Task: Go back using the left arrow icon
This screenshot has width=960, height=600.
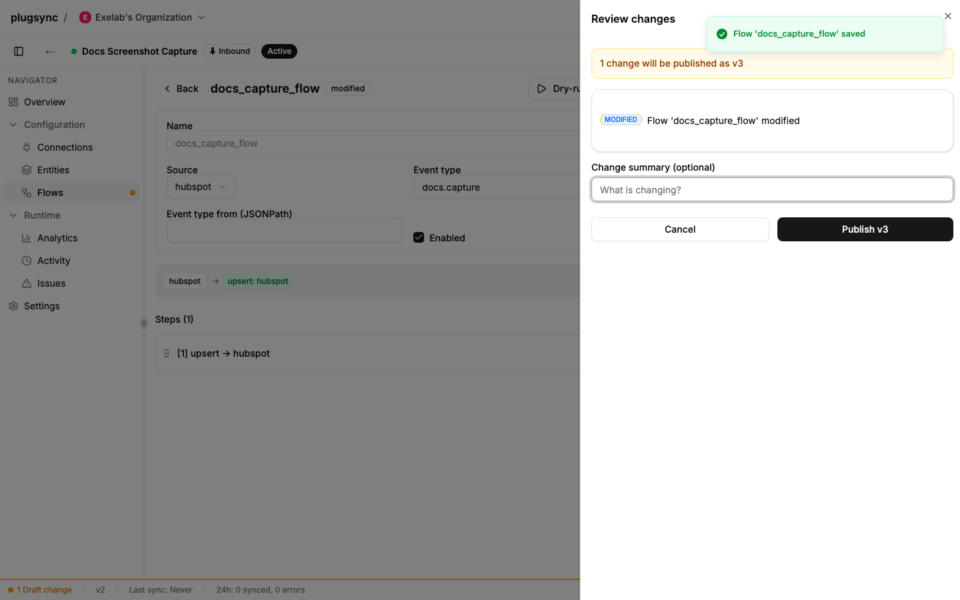Action: click(50, 51)
